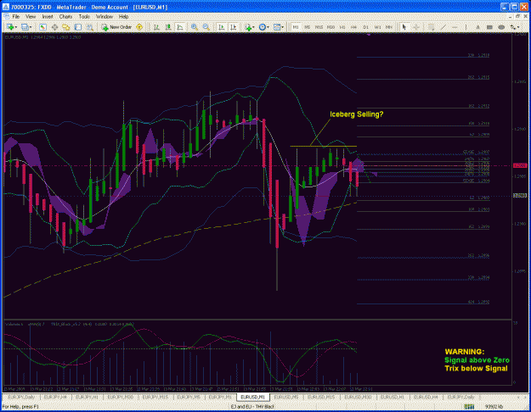The width and height of the screenshot is (531, 412).
Task: Open the Charts menu
Action: tap(65, 16)
